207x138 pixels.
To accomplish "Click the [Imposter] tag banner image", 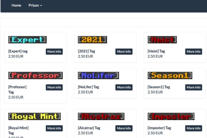I will [x=171, y=116].
